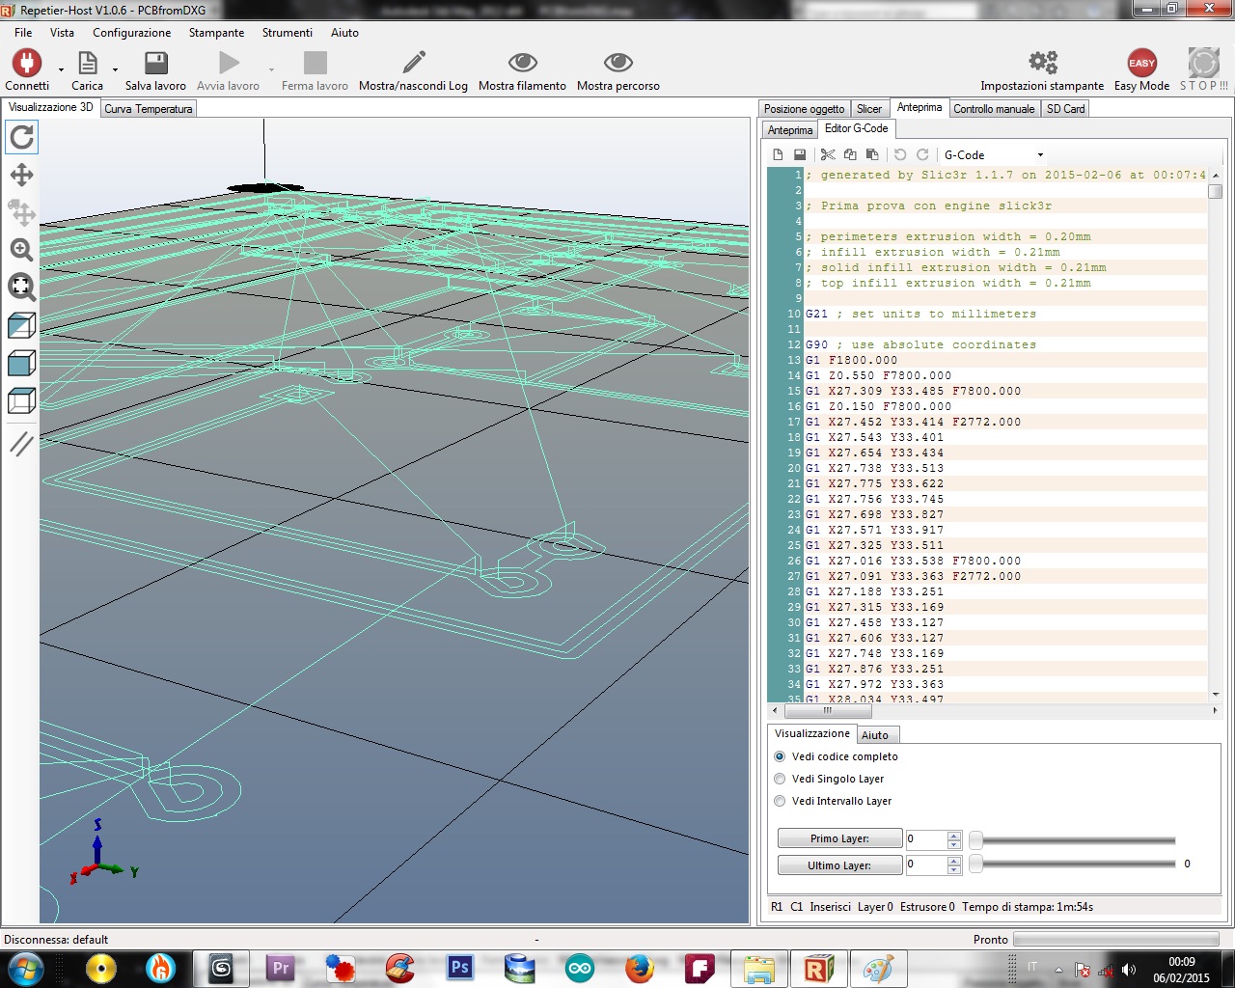1235x988 pixels.
Task: Open the Aiuto tab below editor
Action: tap(875, 735)
